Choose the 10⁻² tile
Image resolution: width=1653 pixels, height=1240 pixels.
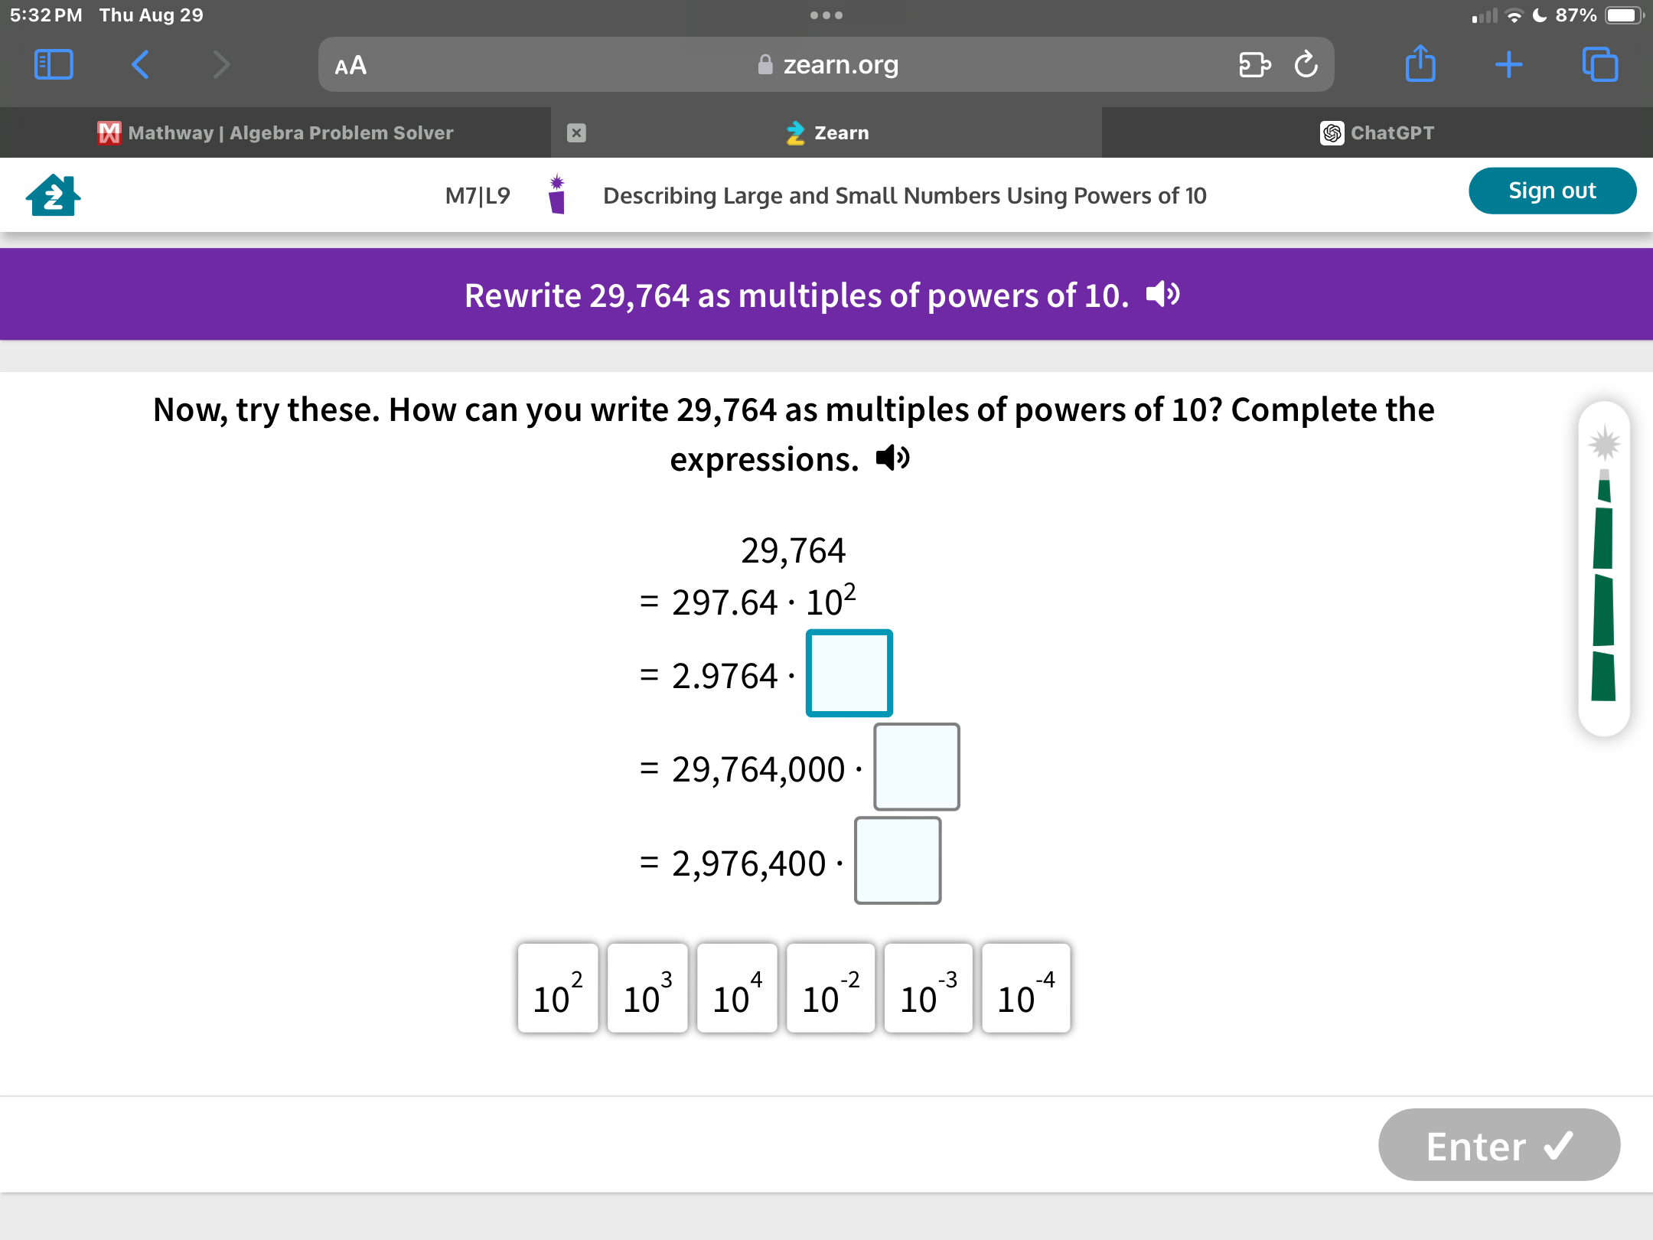pyautogui.click(x=830, y=988)
